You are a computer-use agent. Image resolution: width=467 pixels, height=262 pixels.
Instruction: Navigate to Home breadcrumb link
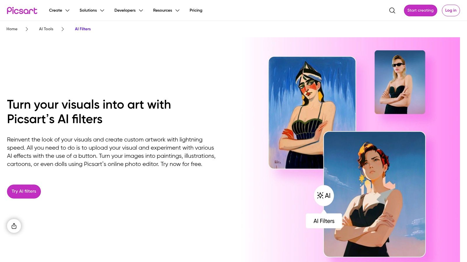(x=12, y=29)
